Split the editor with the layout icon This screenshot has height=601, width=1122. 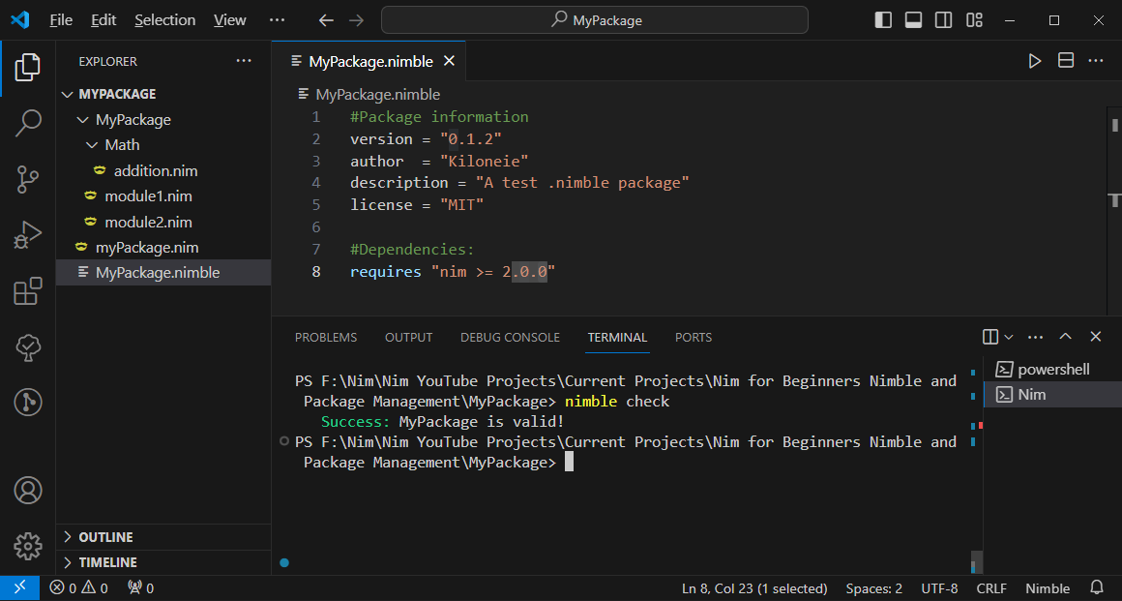(x=1066, y=61)
